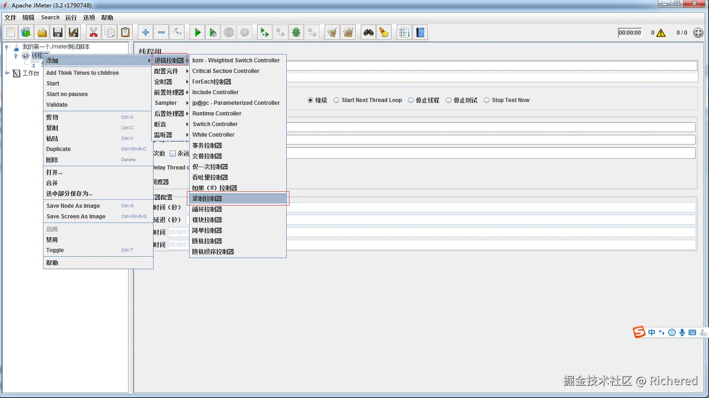Choose Critical Section Controller

[238, 71]
